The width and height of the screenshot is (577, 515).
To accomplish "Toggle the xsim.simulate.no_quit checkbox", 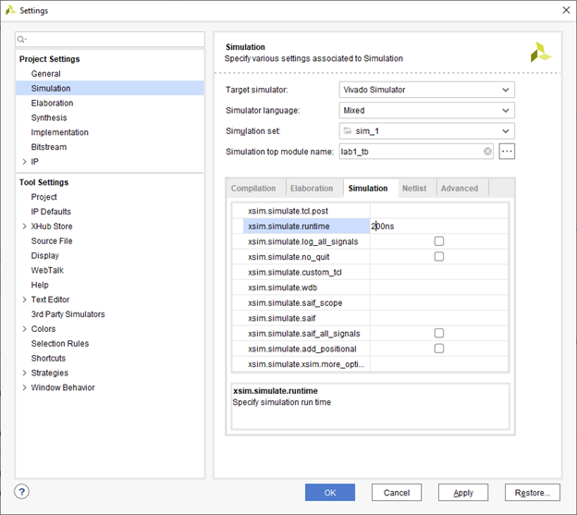I will click(439, 257).
